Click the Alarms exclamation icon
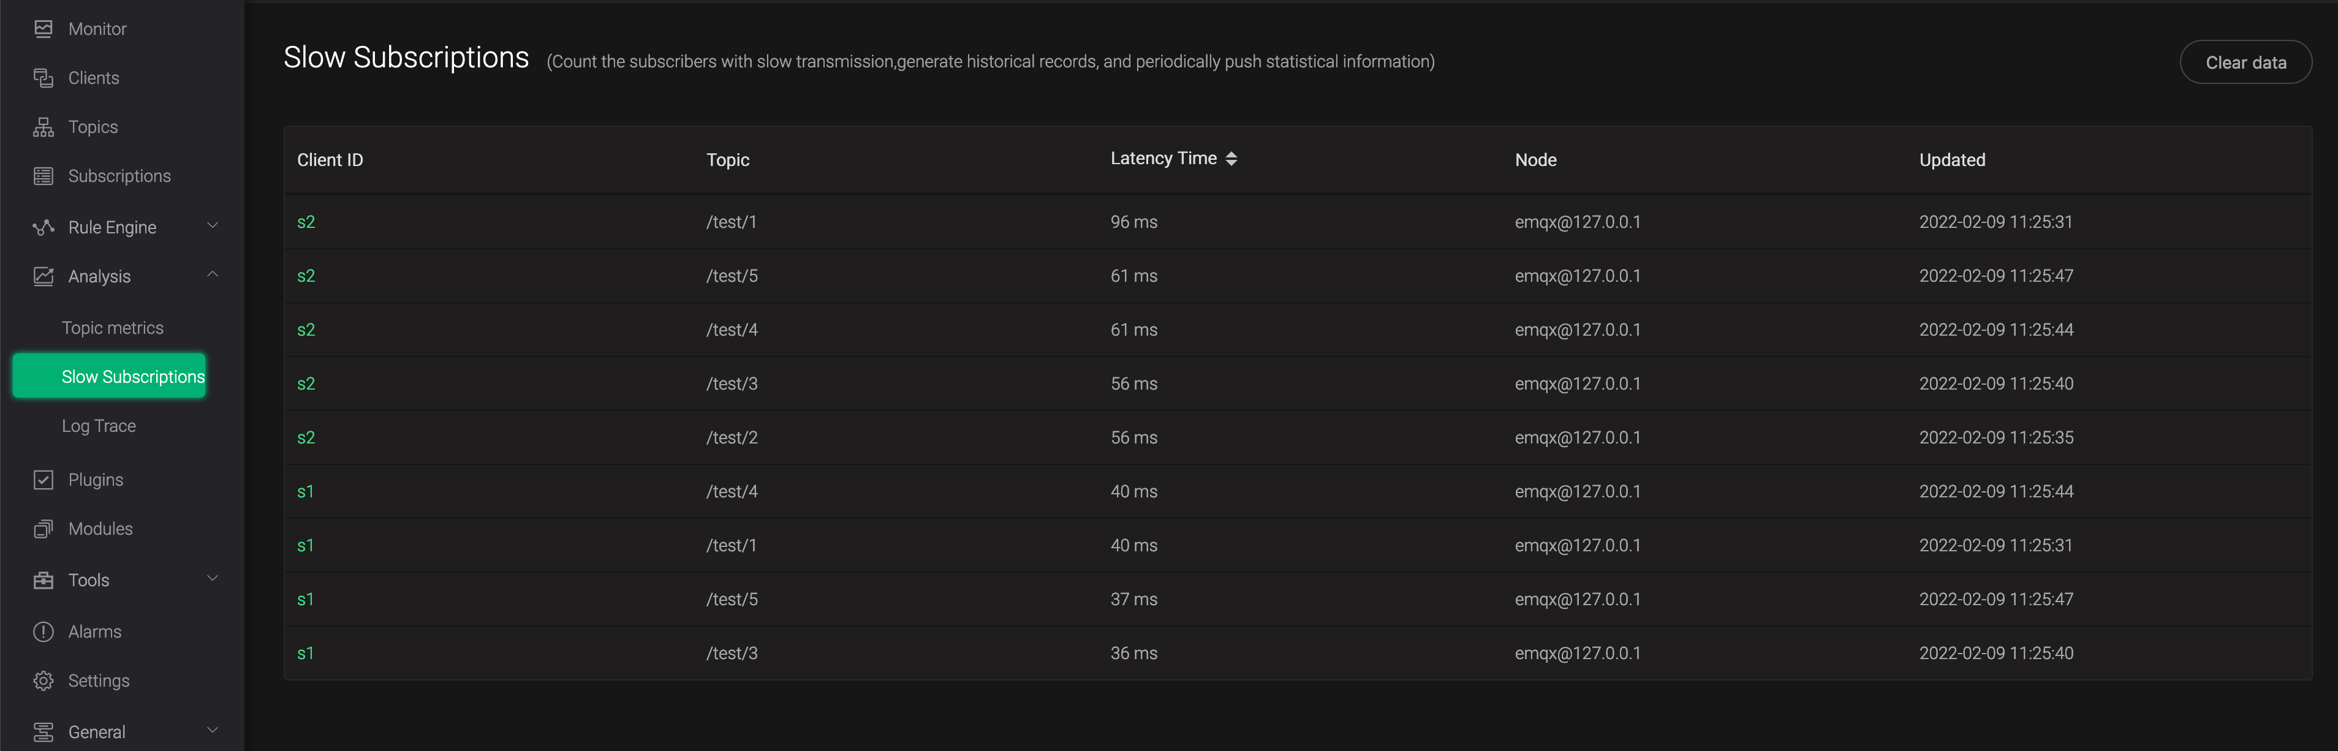Viewport: 2338px width, 751px height. 43,632
